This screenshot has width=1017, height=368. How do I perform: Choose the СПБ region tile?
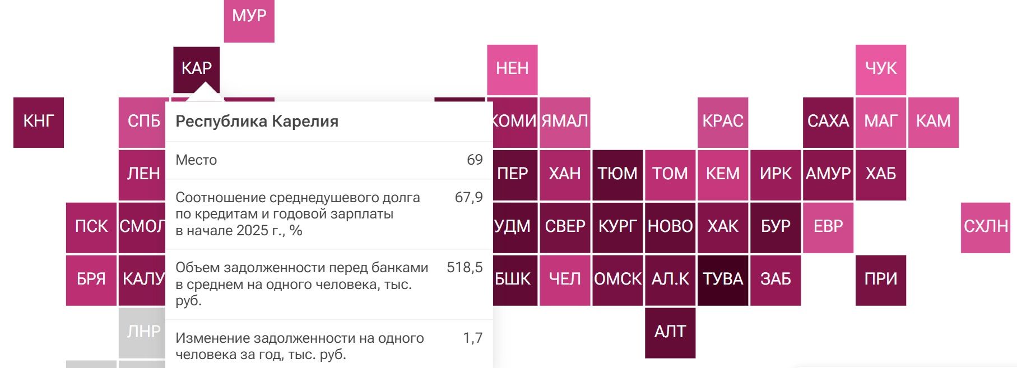tap(143, 122)
